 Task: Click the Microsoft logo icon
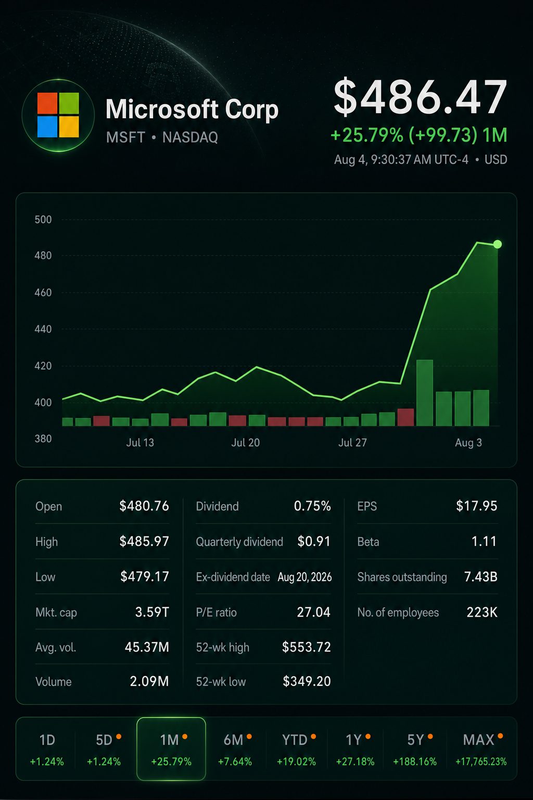(58, 115)
